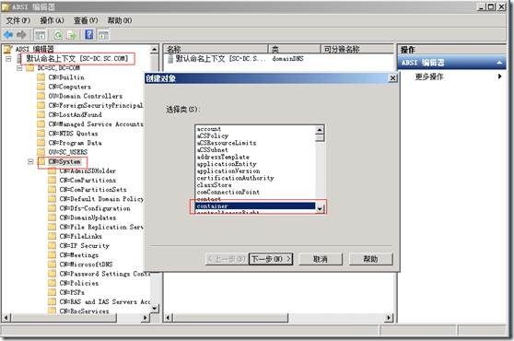Image resolution: width=514 pixels, height=341 pixels.
Task: Click the folder icon beside CN=FileLinks
Action: pyautogui.click(x=53, y=237)
